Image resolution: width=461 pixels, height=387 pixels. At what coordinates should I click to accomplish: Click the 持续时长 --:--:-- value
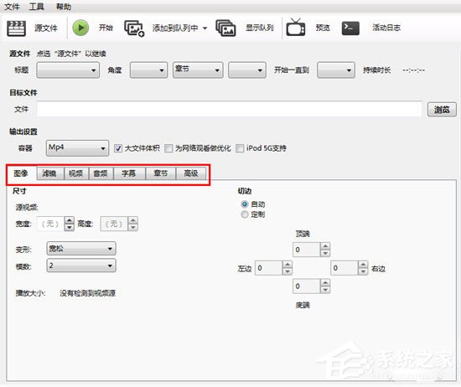click(x=414, y=70)
